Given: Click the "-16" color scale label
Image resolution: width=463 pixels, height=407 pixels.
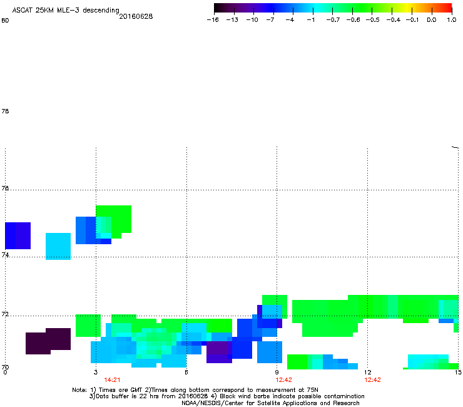Looking at the screenshot, I should [213, 20].
